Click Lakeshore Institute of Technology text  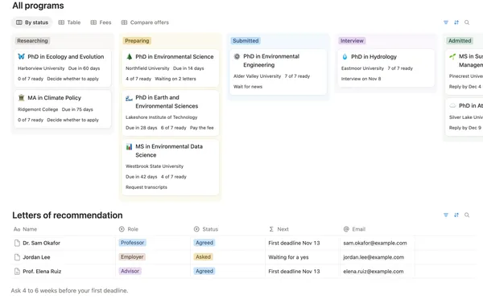click(x=162, y=117)
